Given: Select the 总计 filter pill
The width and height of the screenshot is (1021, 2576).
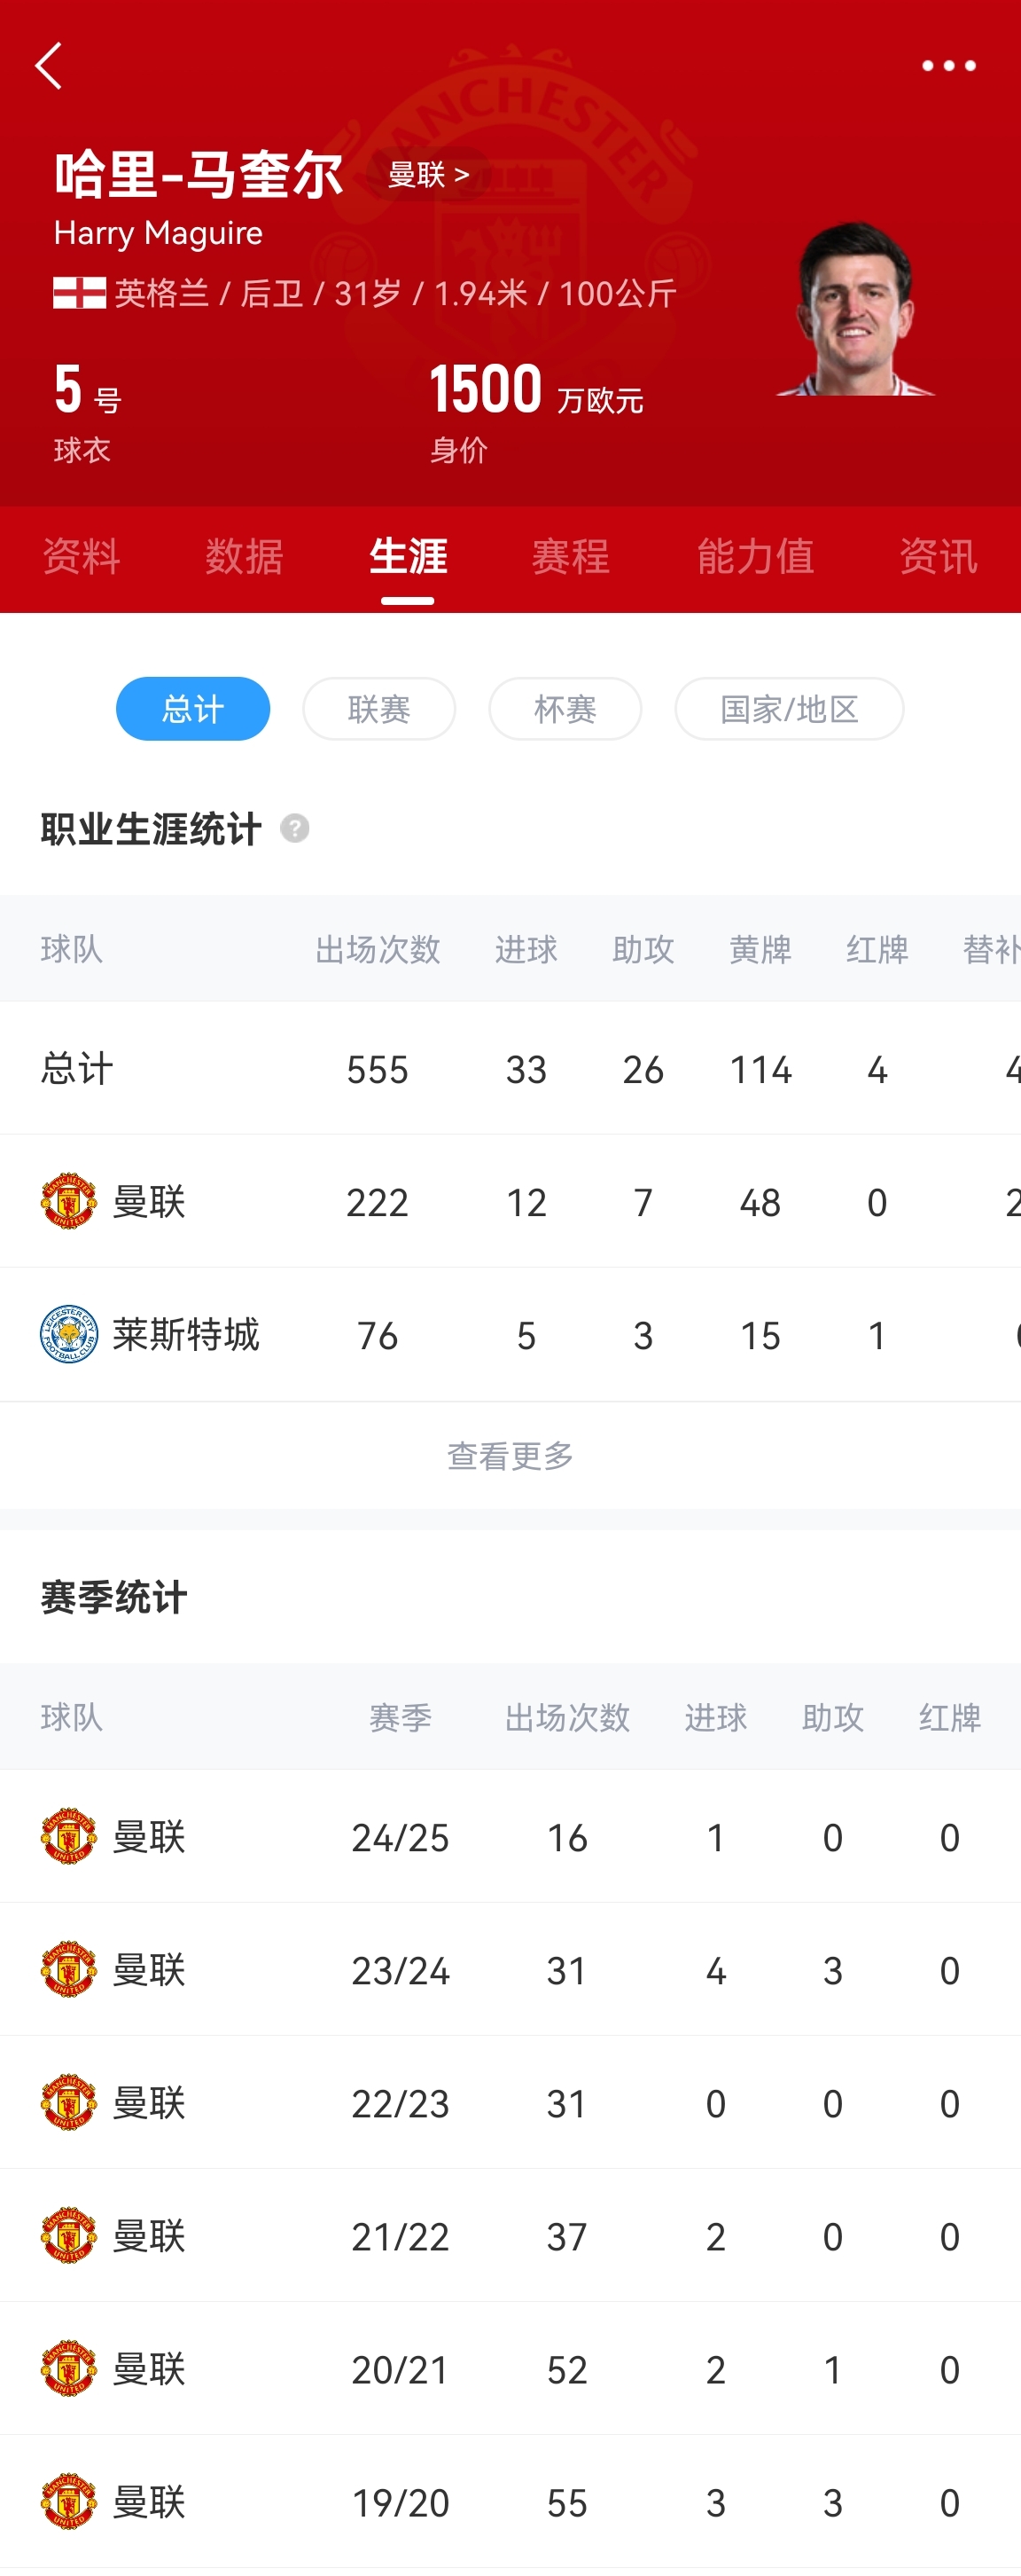Looking at the screenshot, I should pyautogui.click(x=193, y=709).
